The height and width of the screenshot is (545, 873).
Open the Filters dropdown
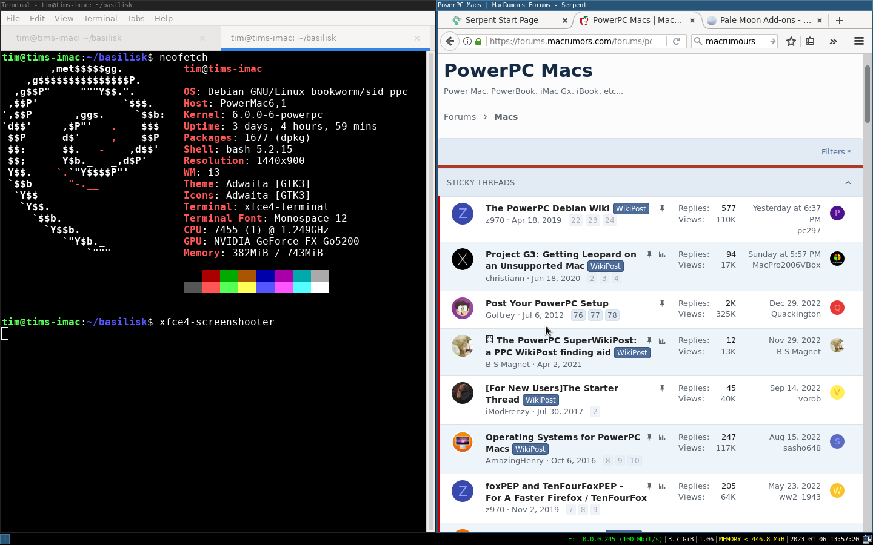click(x=836, y=152)
